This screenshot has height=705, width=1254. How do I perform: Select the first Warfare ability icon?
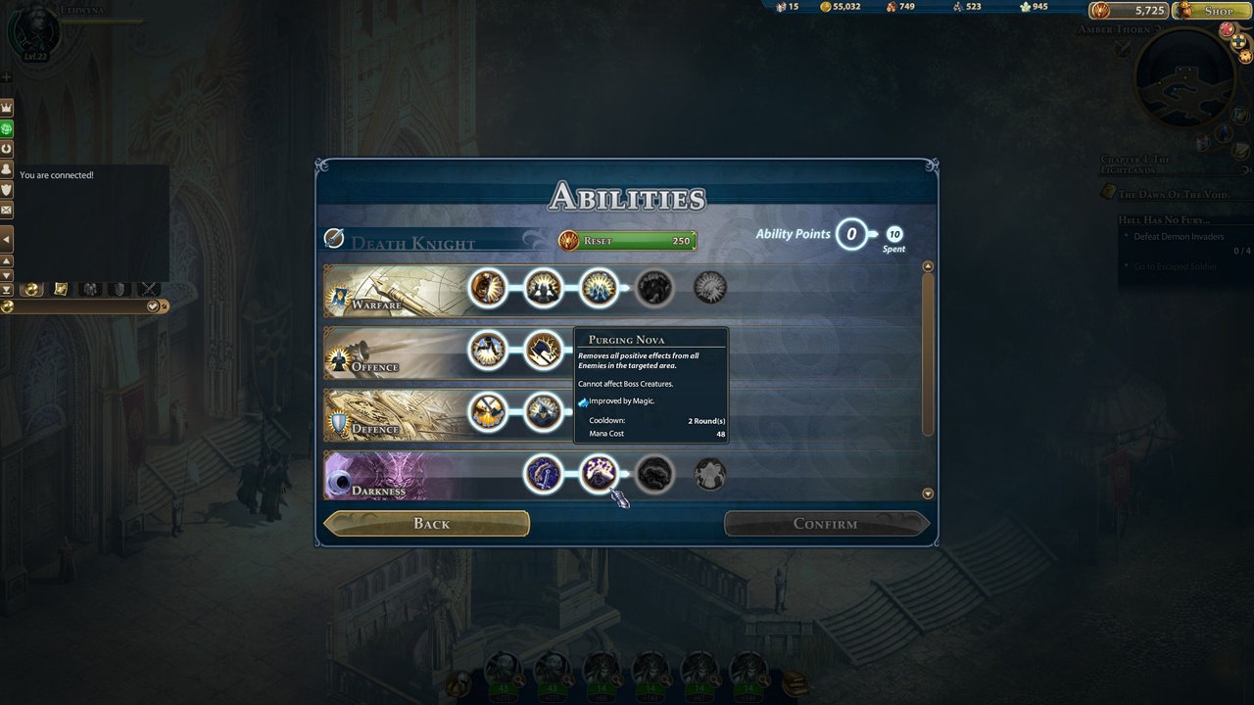pyautogui.click(x=488, y=288)
